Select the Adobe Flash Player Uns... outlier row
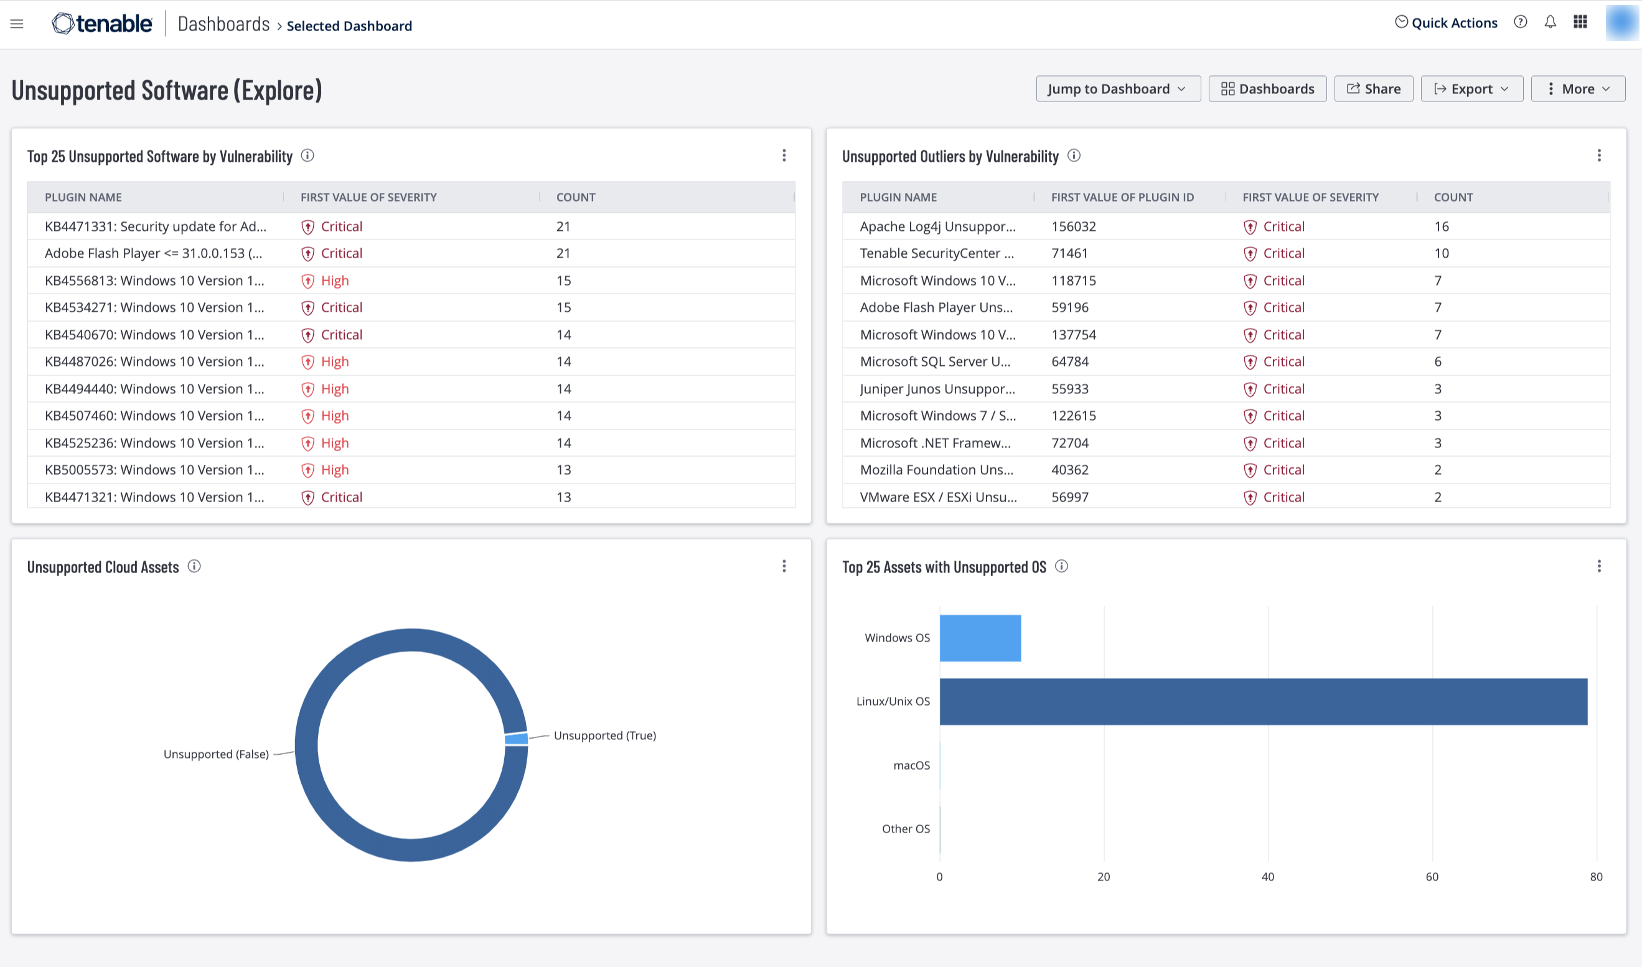This screenshot has width=1642, height=967. [1226, 307]
